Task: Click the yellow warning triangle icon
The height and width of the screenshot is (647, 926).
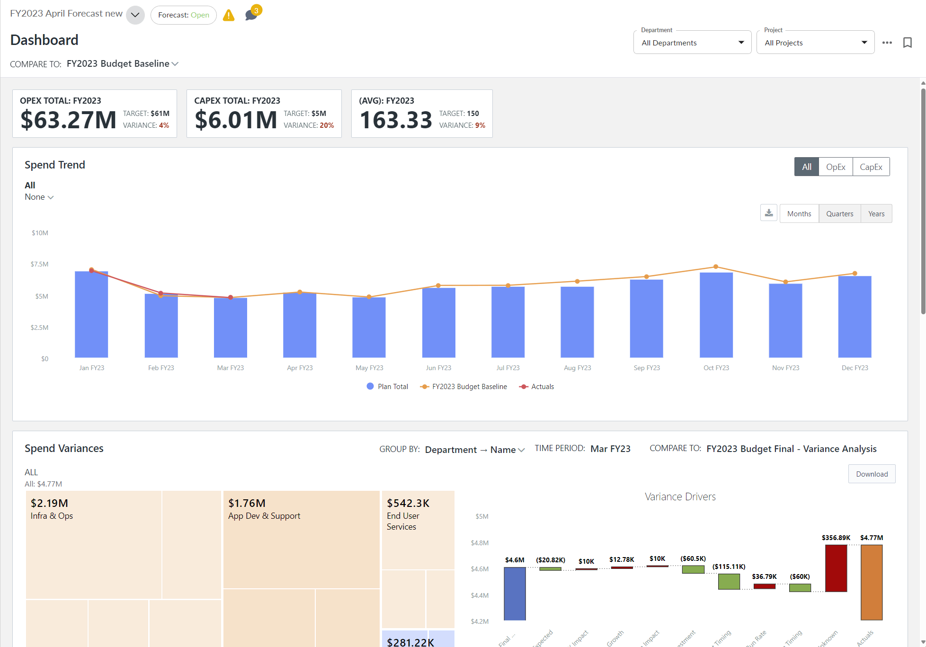Action: pos(229,16)
